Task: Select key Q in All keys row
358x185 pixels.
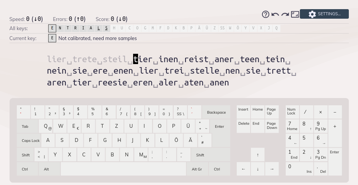Action: click(x=277, y=28)
